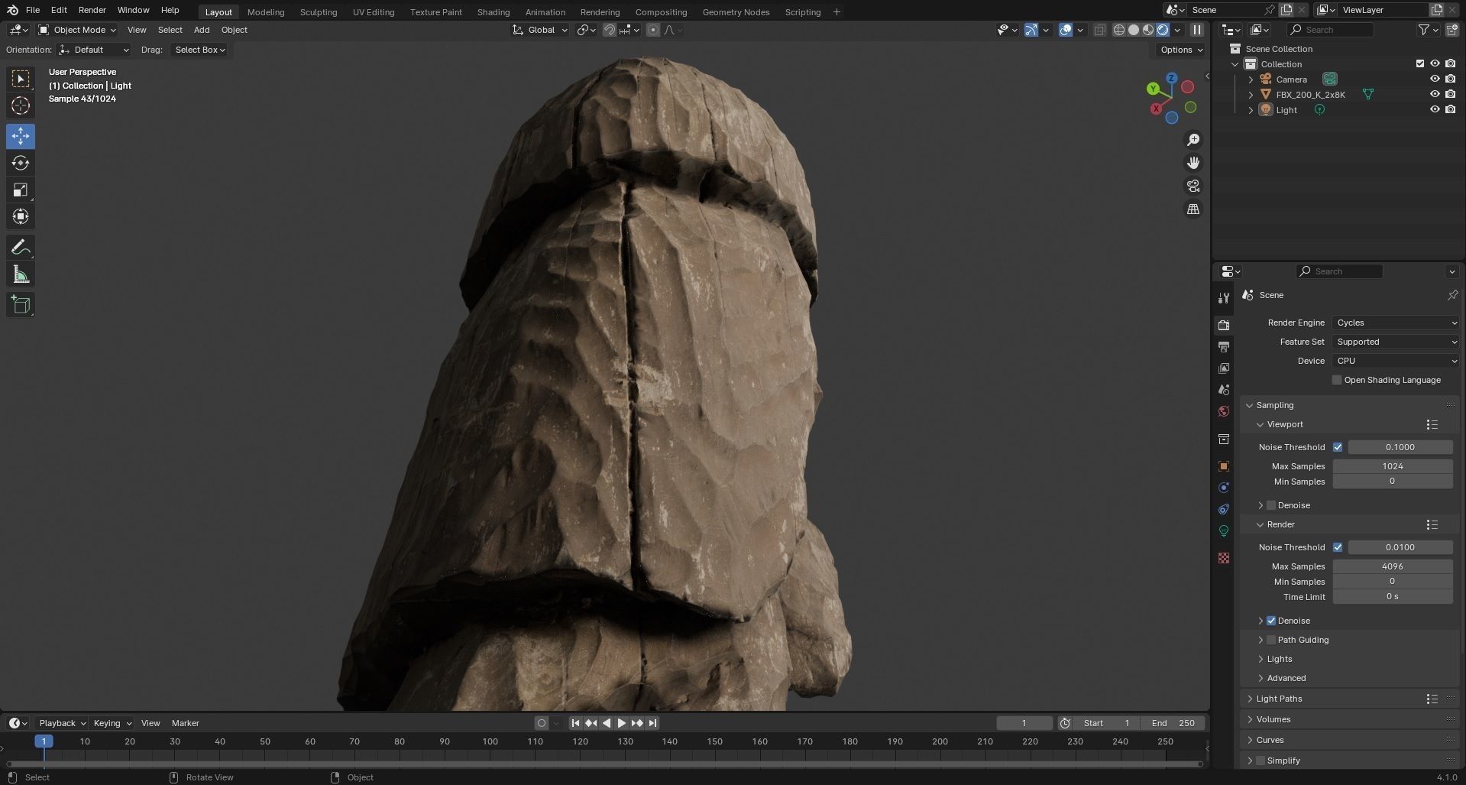This screenshot has height=785, width=1466.
Task: Click the Options button in viewport
Action: [x=1181, y=50]
